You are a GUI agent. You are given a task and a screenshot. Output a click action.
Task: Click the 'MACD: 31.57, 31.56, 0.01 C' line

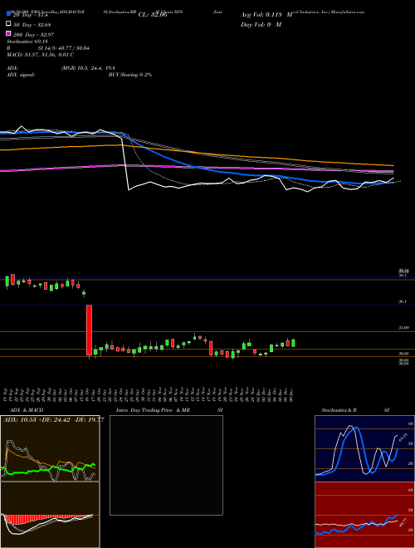pyautogui.click(x=40, y=55)
